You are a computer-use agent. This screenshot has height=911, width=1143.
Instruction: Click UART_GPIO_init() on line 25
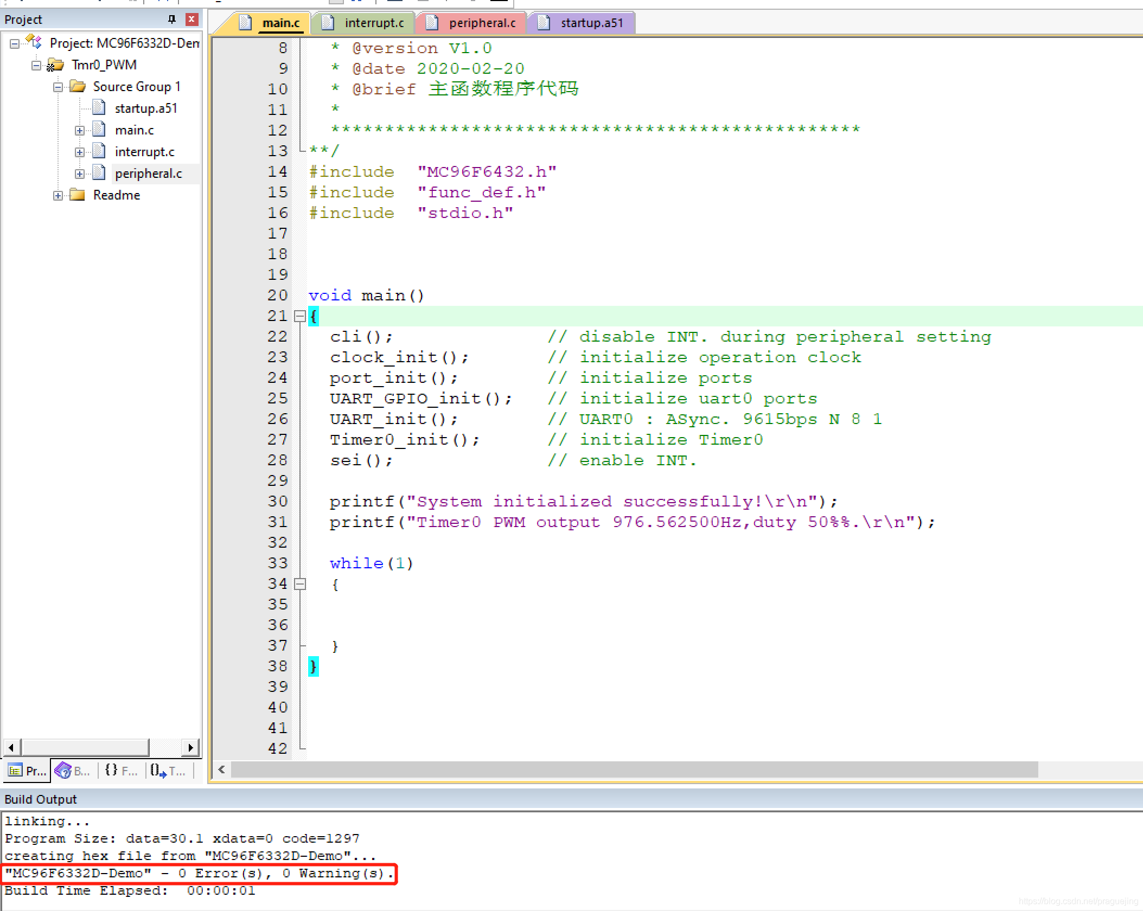[x=420, y=399]
